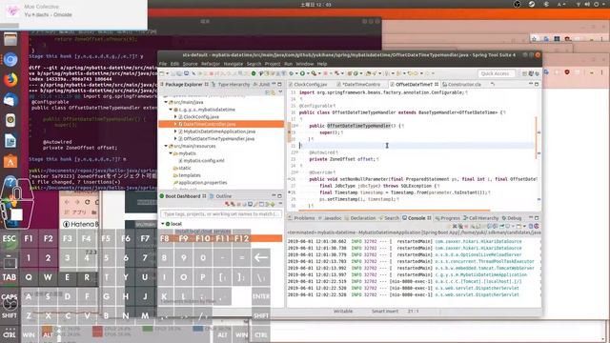Viewport: 610px width, 343px height.
Task: Click TomcatWebServer class link in console
Action: pos(484,268)
